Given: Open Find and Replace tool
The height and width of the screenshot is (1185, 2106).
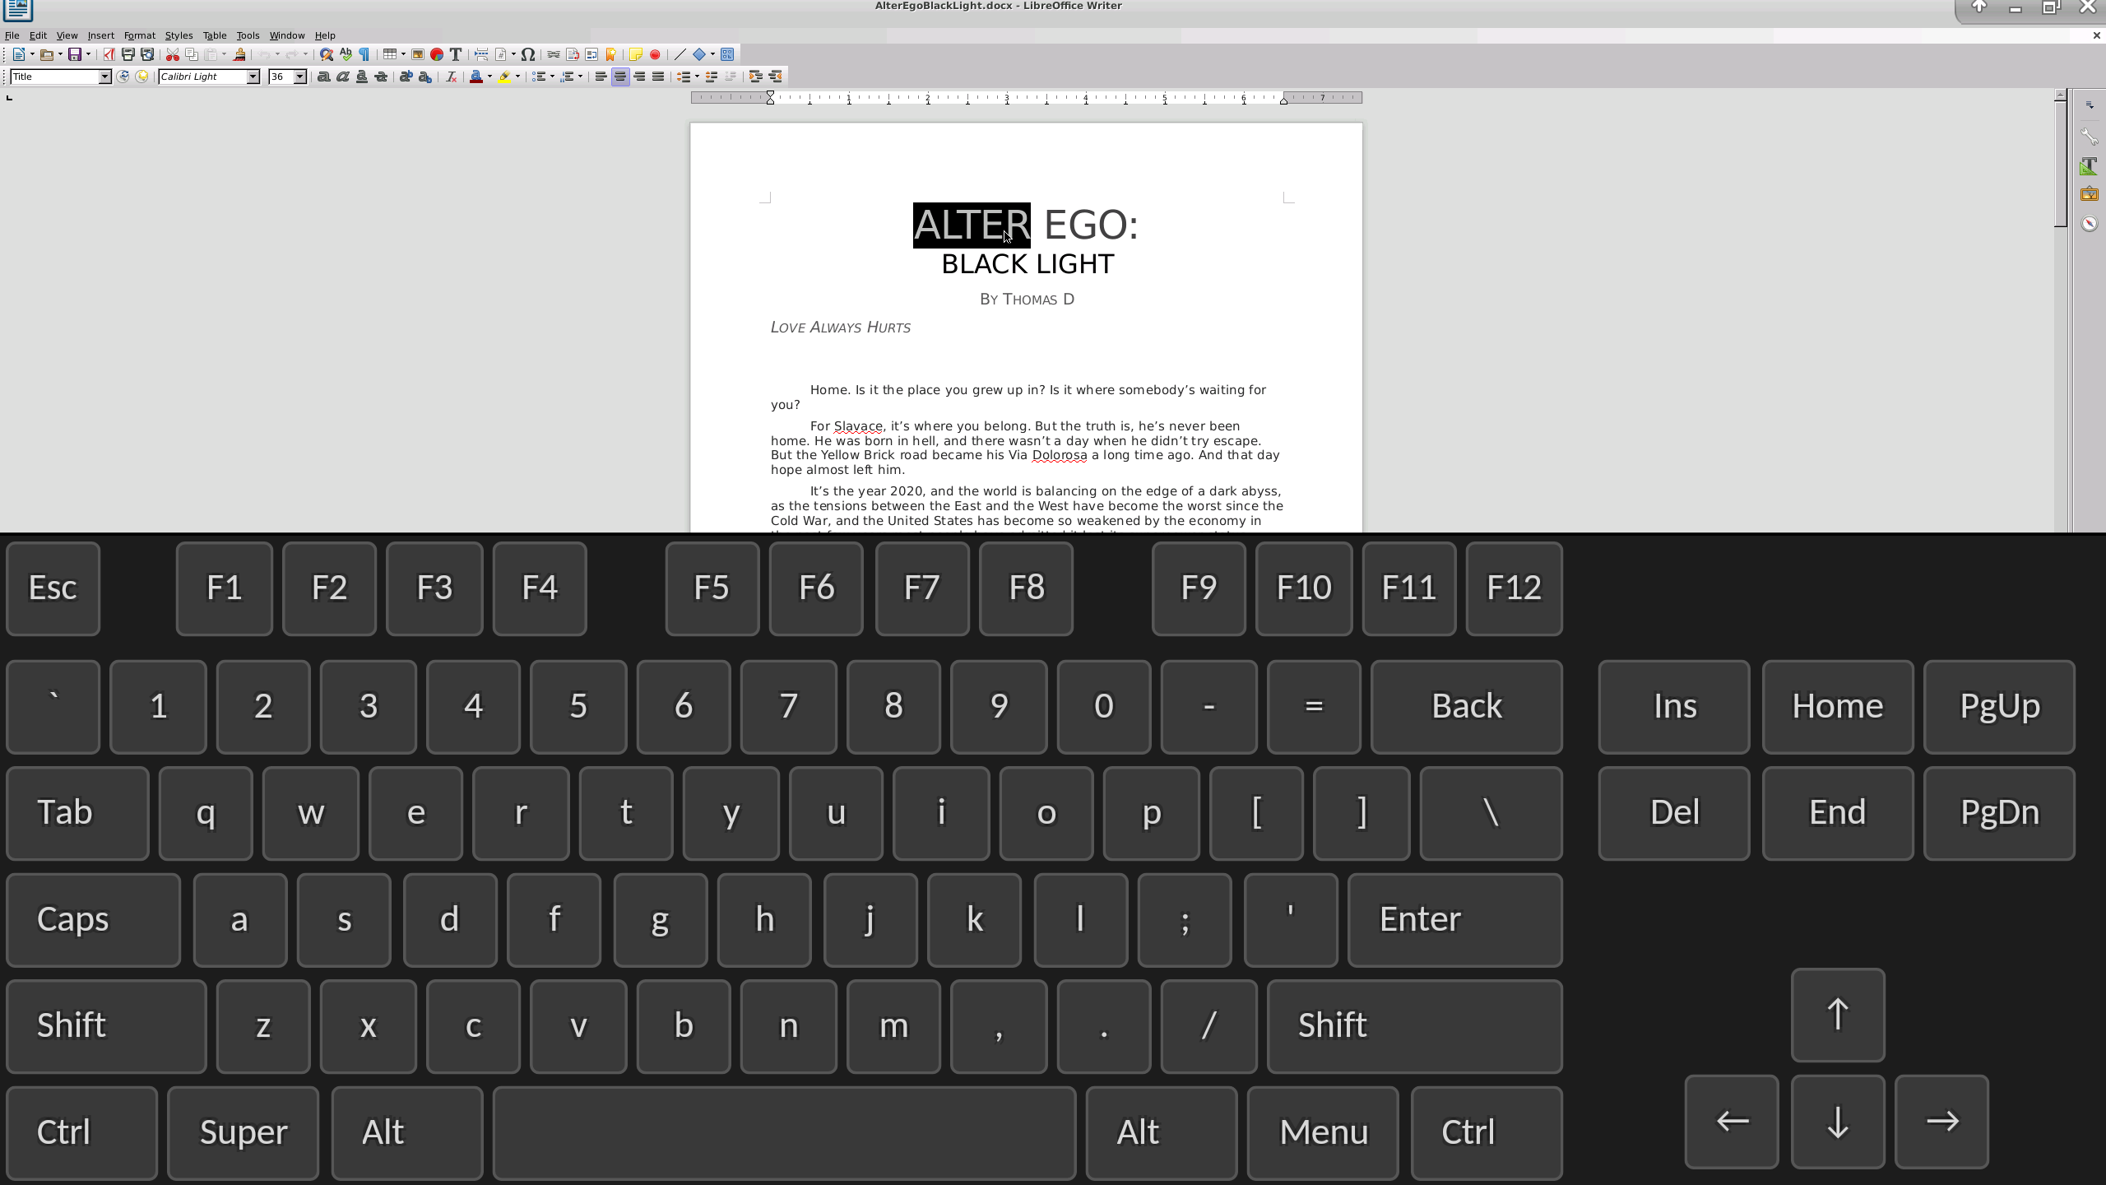Looking at the screenshot, I should 327,54.
